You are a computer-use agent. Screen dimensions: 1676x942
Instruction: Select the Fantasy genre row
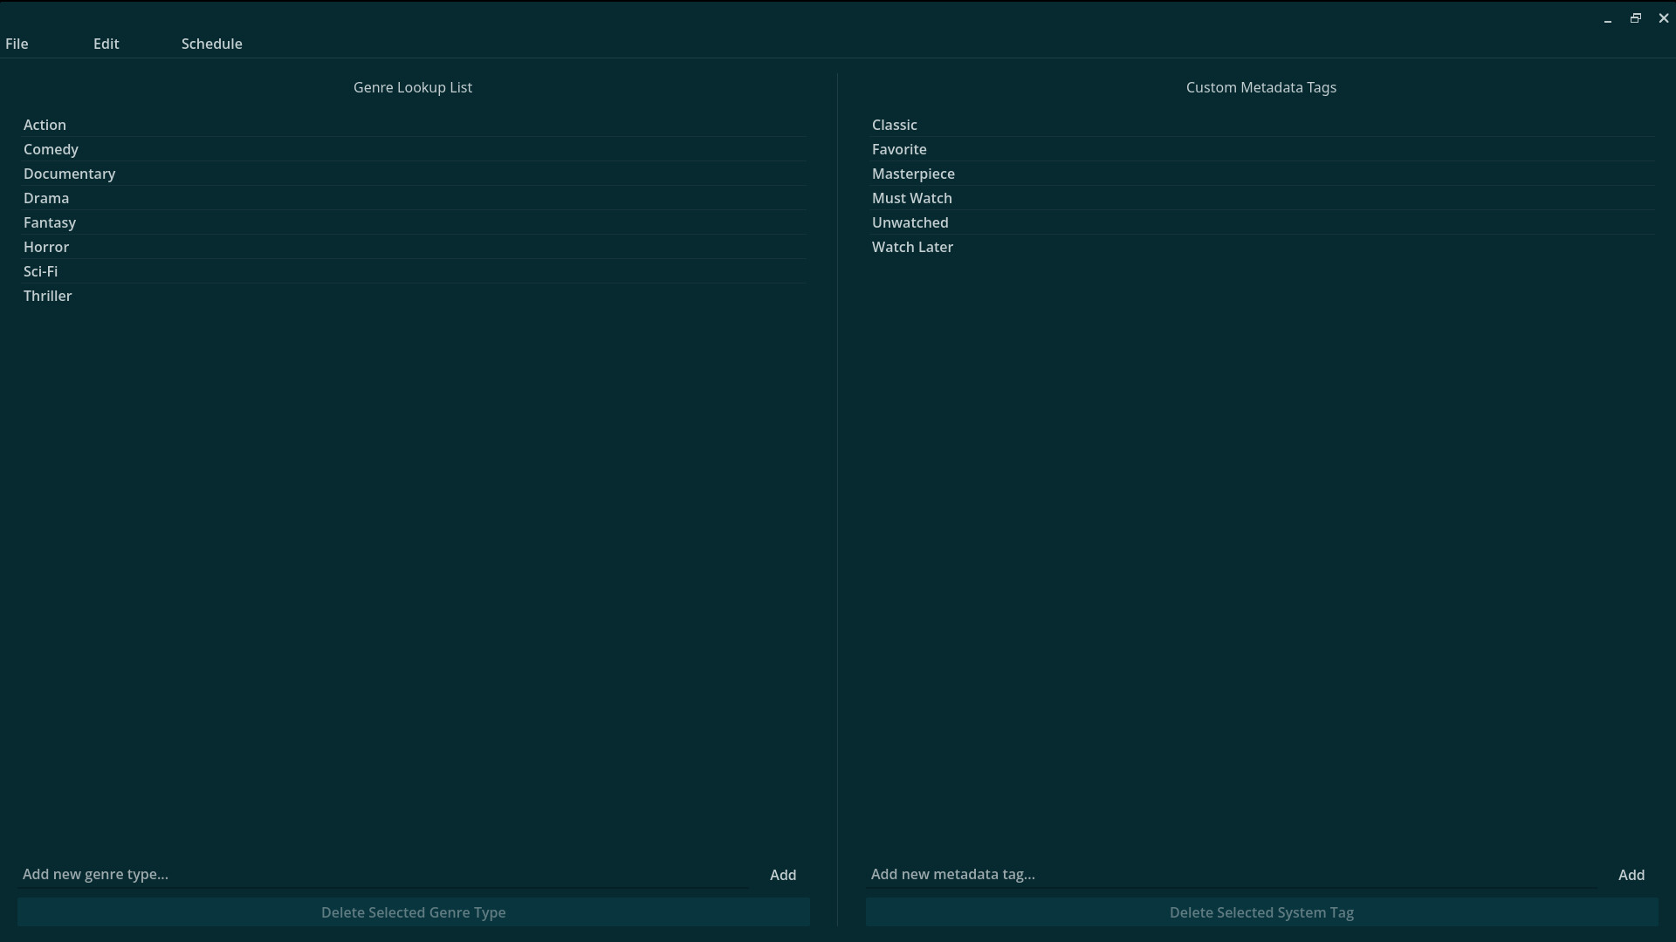click(413, 222)
